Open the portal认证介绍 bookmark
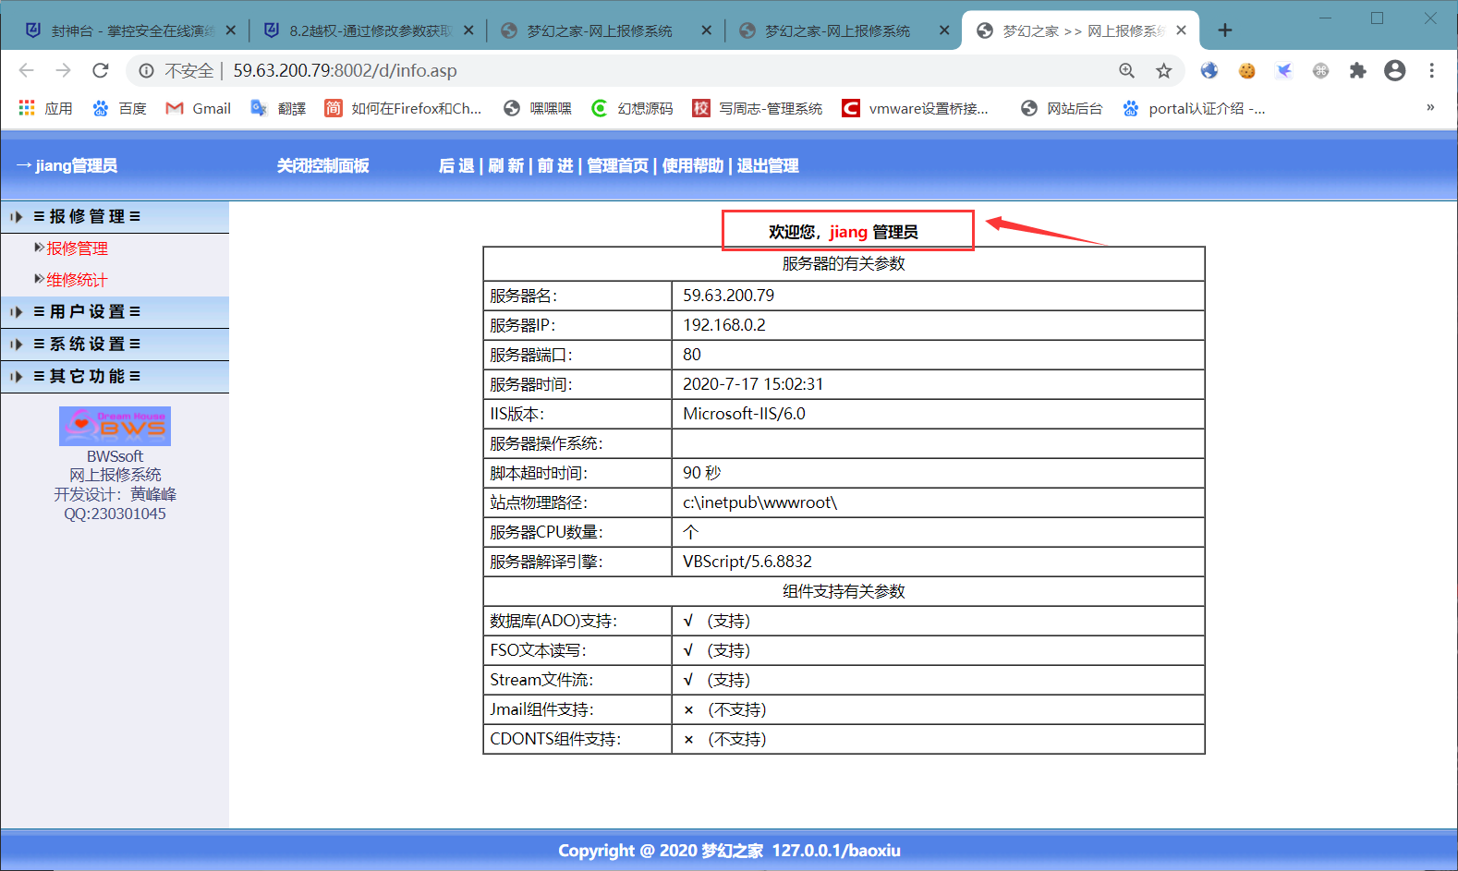 coord(1194,108)
